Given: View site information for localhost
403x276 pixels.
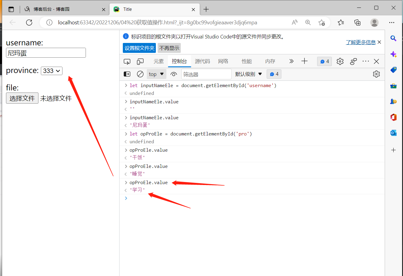Looking at the screenshot, I should (49, 23).
